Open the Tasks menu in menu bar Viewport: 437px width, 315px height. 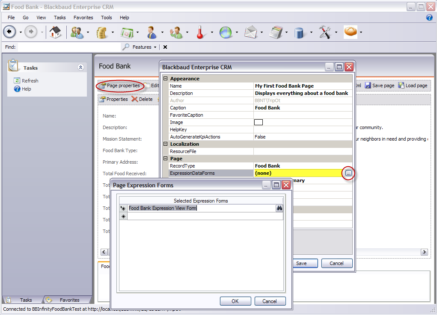59,18
